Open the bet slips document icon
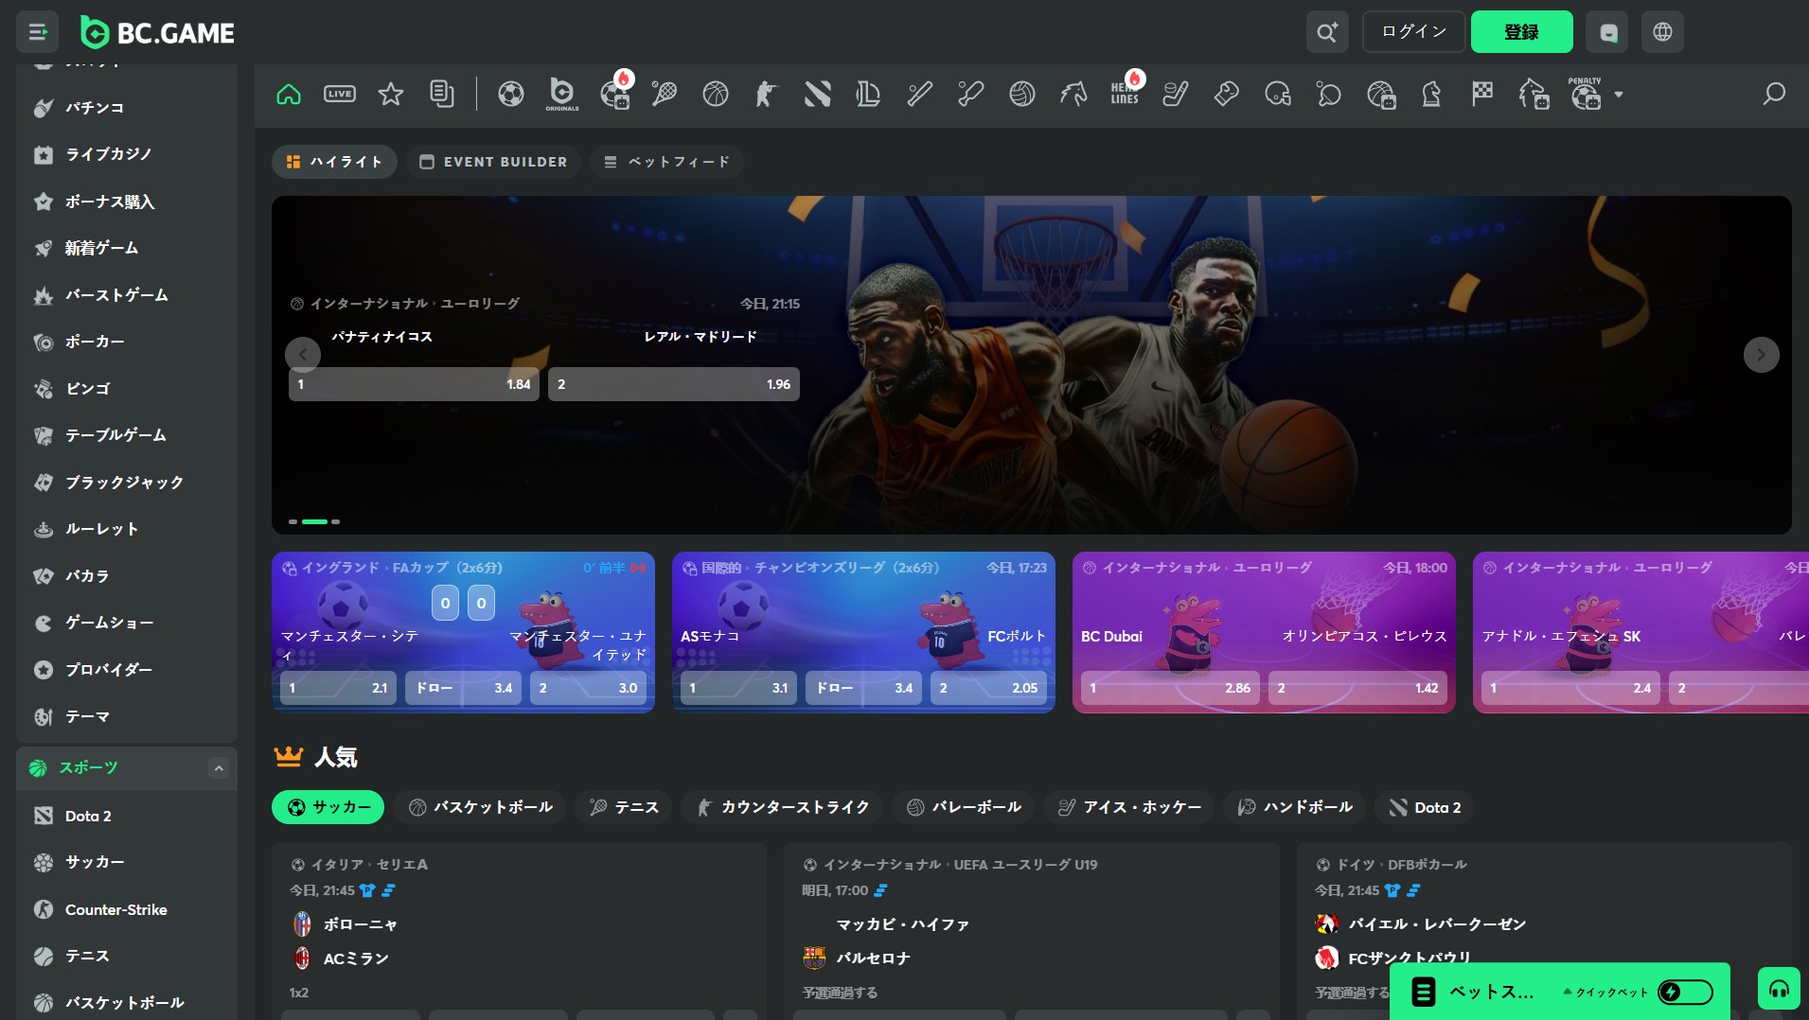Image resolution: width=1809 pixels, height=1020 pixels. pos(442,94)
